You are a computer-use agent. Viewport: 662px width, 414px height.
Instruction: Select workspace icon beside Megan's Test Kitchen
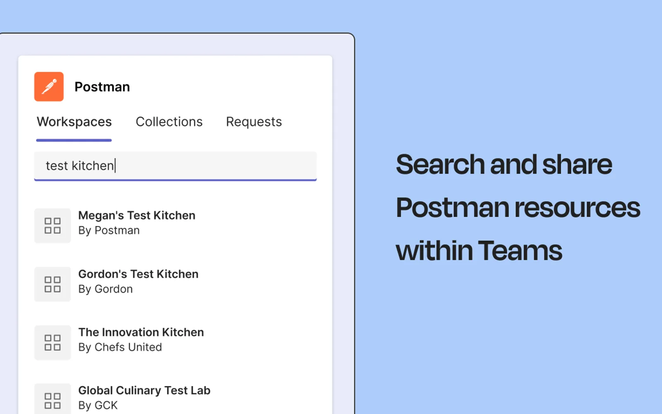tap(53, 226)
